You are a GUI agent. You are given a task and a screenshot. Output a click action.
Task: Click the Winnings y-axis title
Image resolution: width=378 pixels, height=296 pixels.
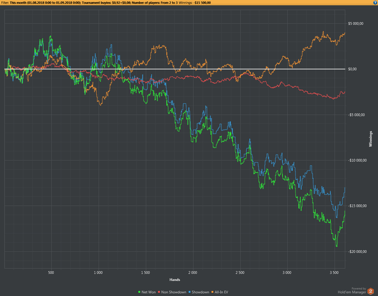(x=370, y=139)
